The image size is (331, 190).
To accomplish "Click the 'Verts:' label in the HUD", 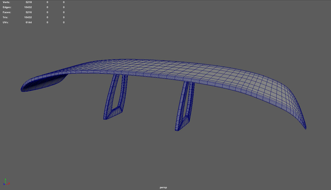I will click(x=7, y=2).
